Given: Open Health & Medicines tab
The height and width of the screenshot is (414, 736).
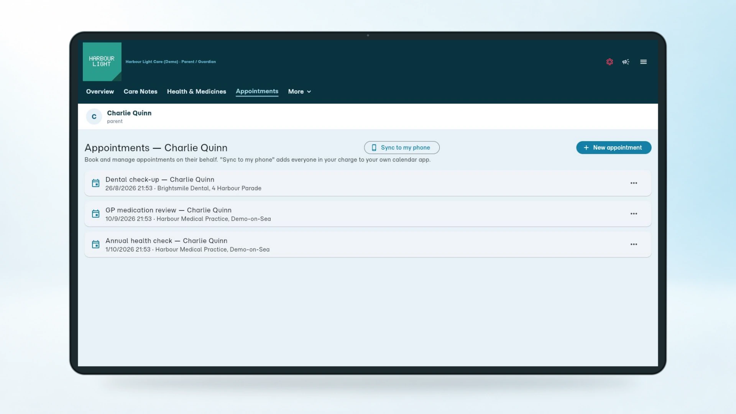Looking at the screenshot, I should 197,92.
